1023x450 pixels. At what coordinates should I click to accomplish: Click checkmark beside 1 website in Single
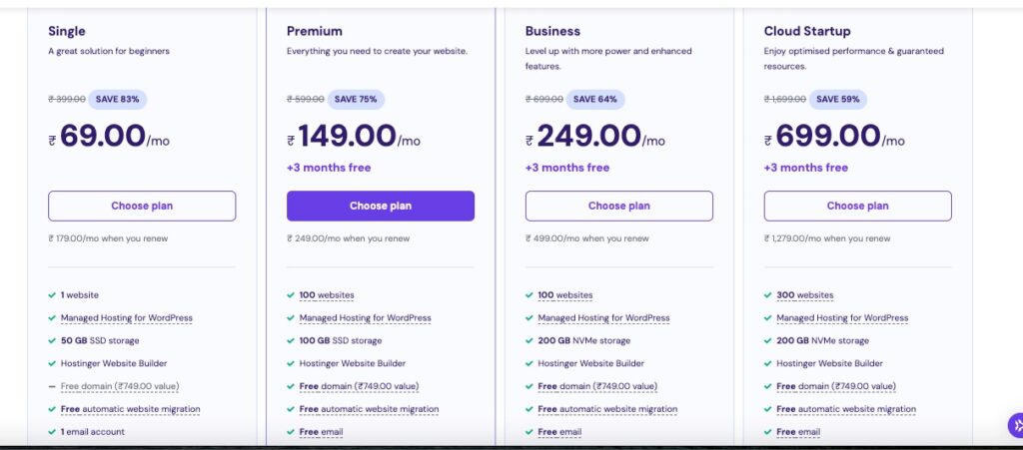52,295
